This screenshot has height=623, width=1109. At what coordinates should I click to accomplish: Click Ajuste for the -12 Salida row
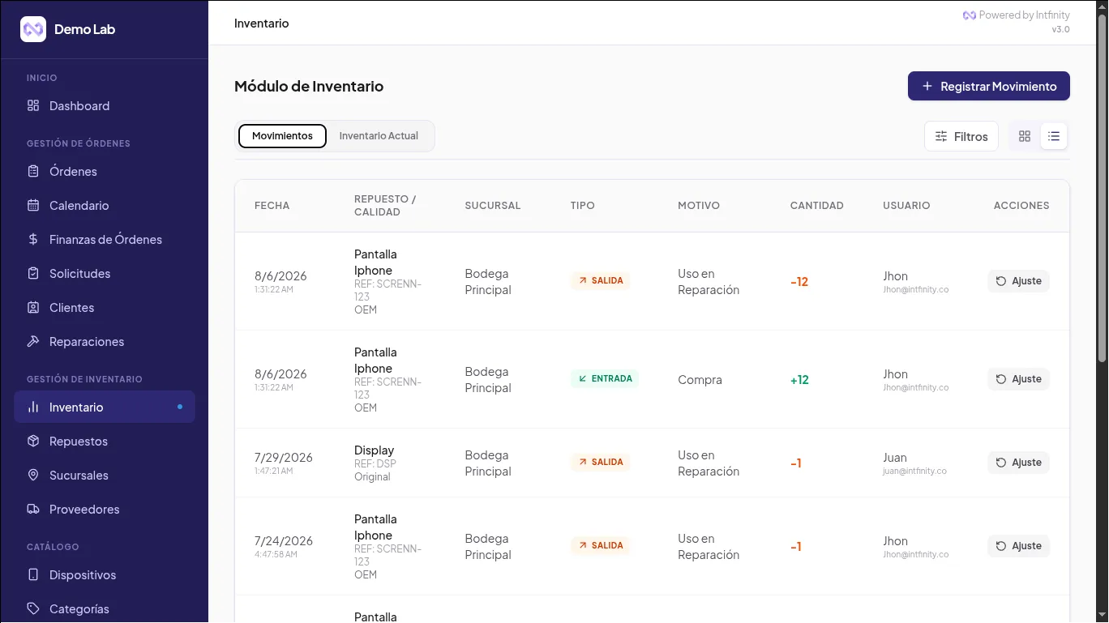point(1019,281)
